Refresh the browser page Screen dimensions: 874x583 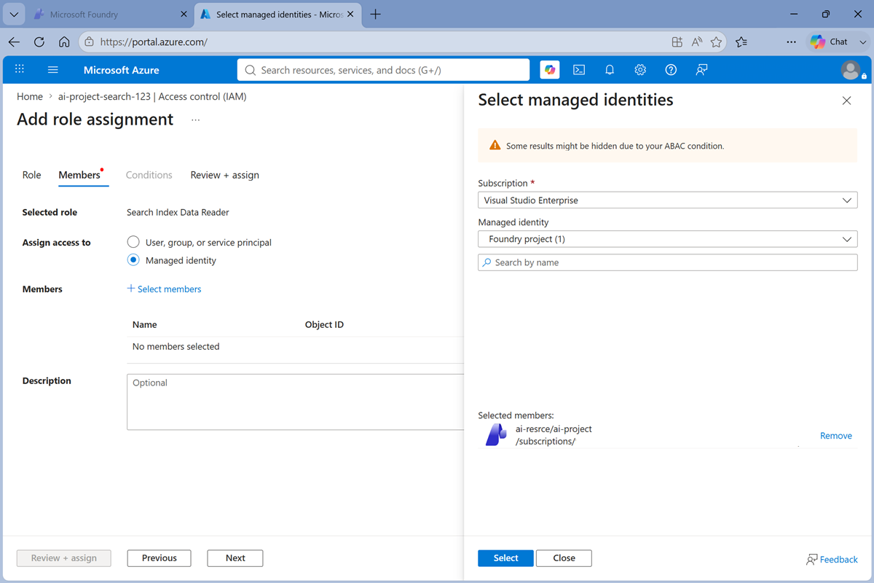coord(39,42)
